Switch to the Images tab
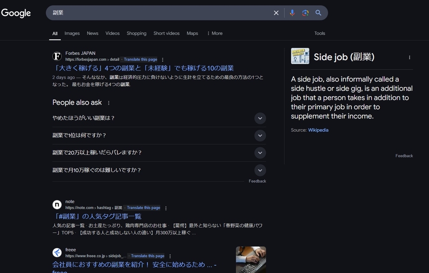This screenshot has height=273, width=429. coord(72,33)
